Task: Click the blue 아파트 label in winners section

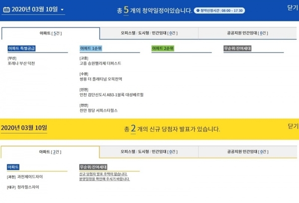Action: [x=13, y=167]
